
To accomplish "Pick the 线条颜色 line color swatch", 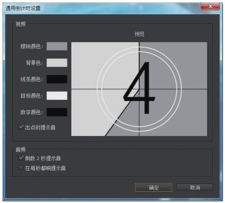I will pyautogui.click(x=57, y=79).
